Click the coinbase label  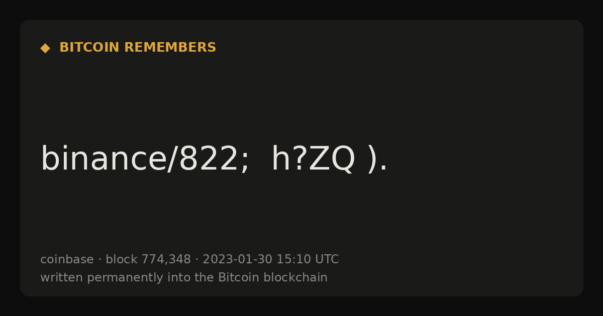point(67,259)
